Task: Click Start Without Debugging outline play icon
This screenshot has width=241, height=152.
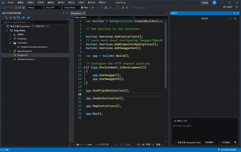Action: [x=93, y=7]
